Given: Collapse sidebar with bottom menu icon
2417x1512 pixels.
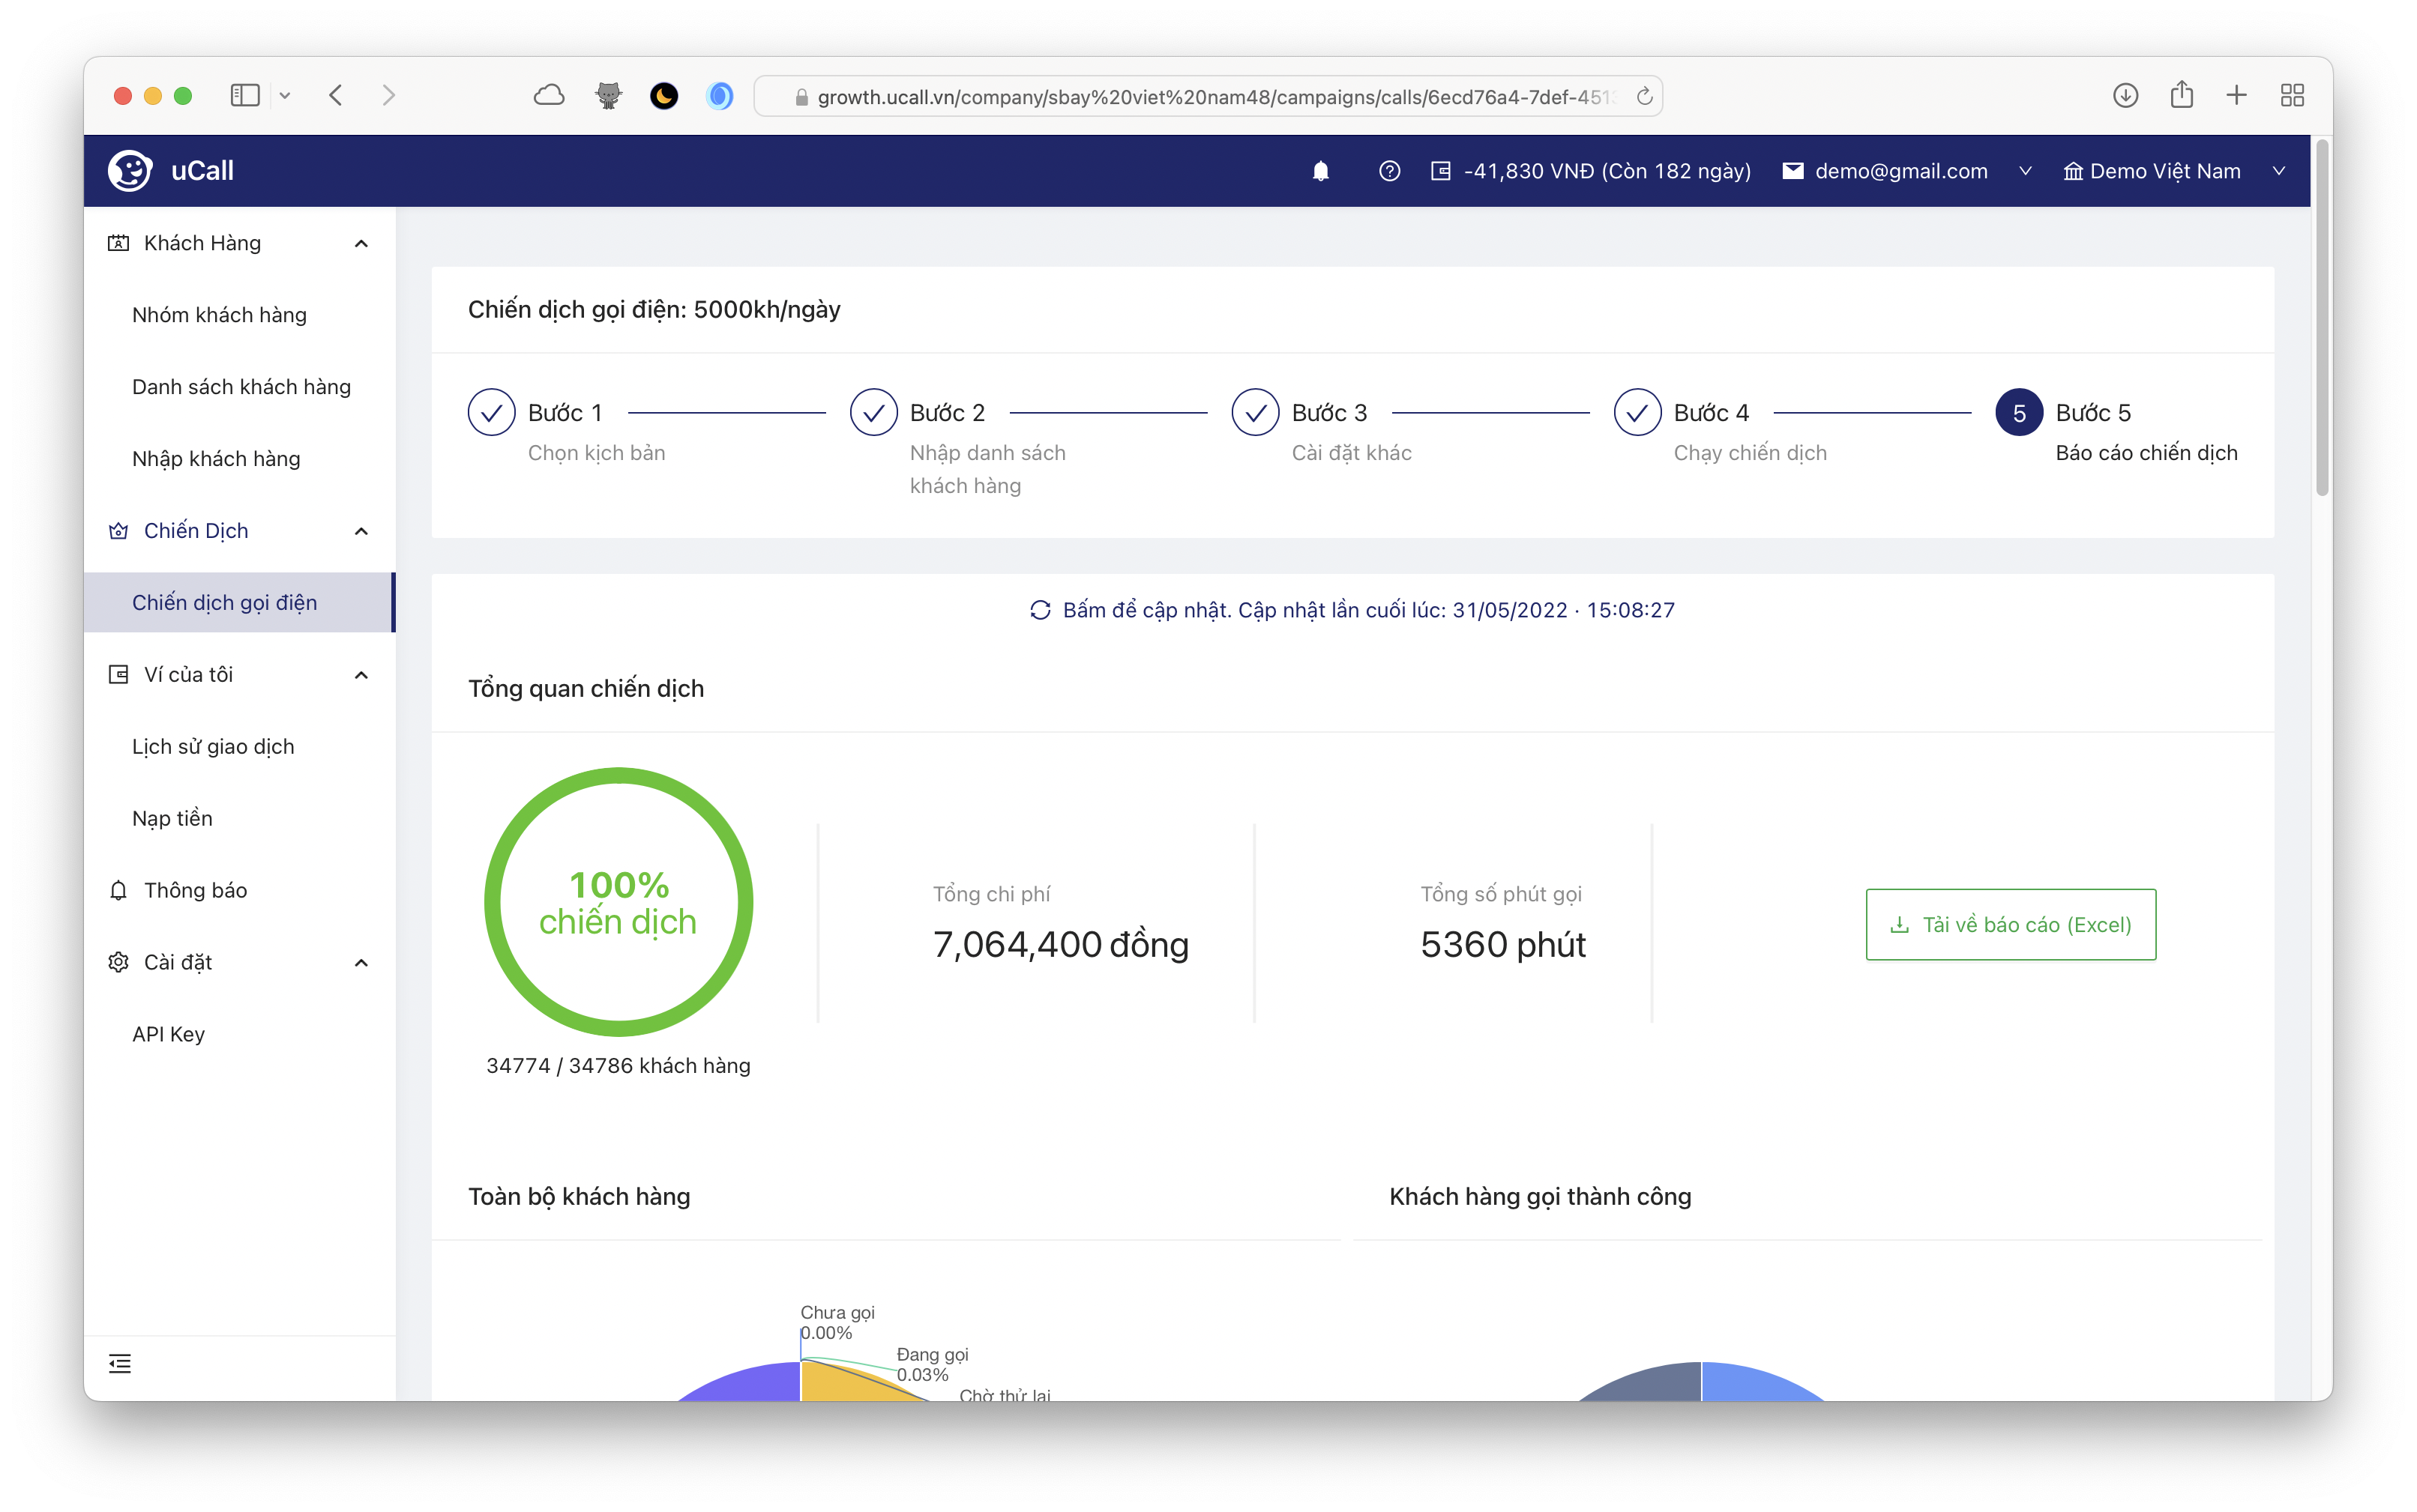Looking at the screenshot, I should click(120, 1363).
